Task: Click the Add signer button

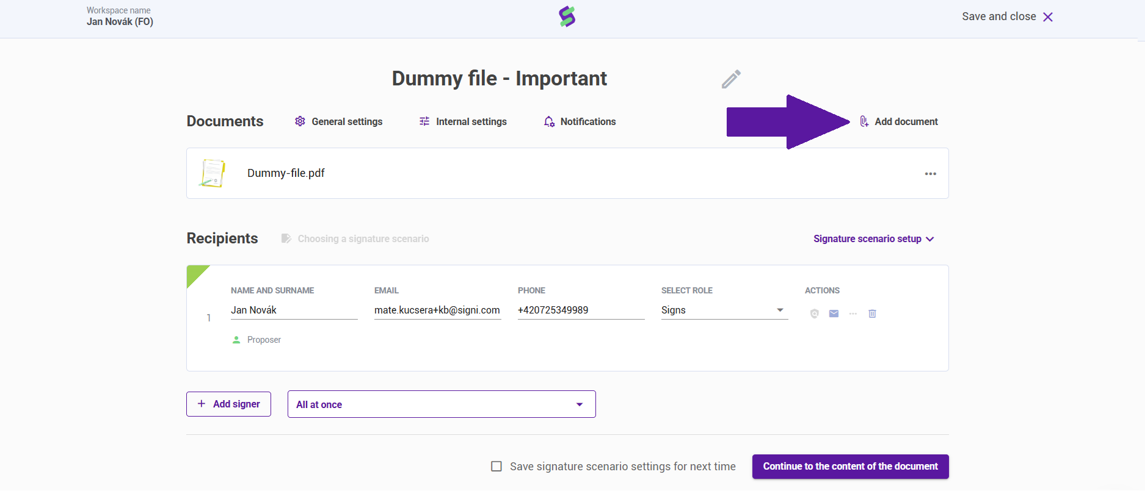Action: 228,404
